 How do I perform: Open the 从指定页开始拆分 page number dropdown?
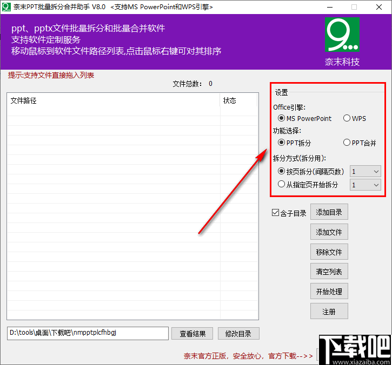[x=366, y=185]
